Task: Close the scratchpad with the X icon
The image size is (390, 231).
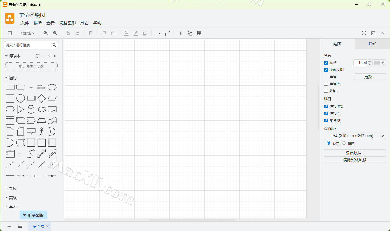Action: point(55,56)
